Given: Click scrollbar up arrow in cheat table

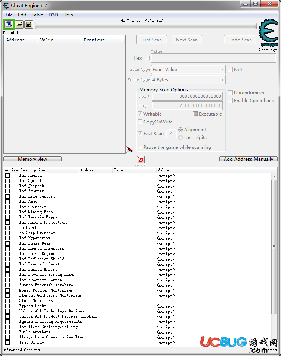Looking at the screenshot, I should pos(274,176).
